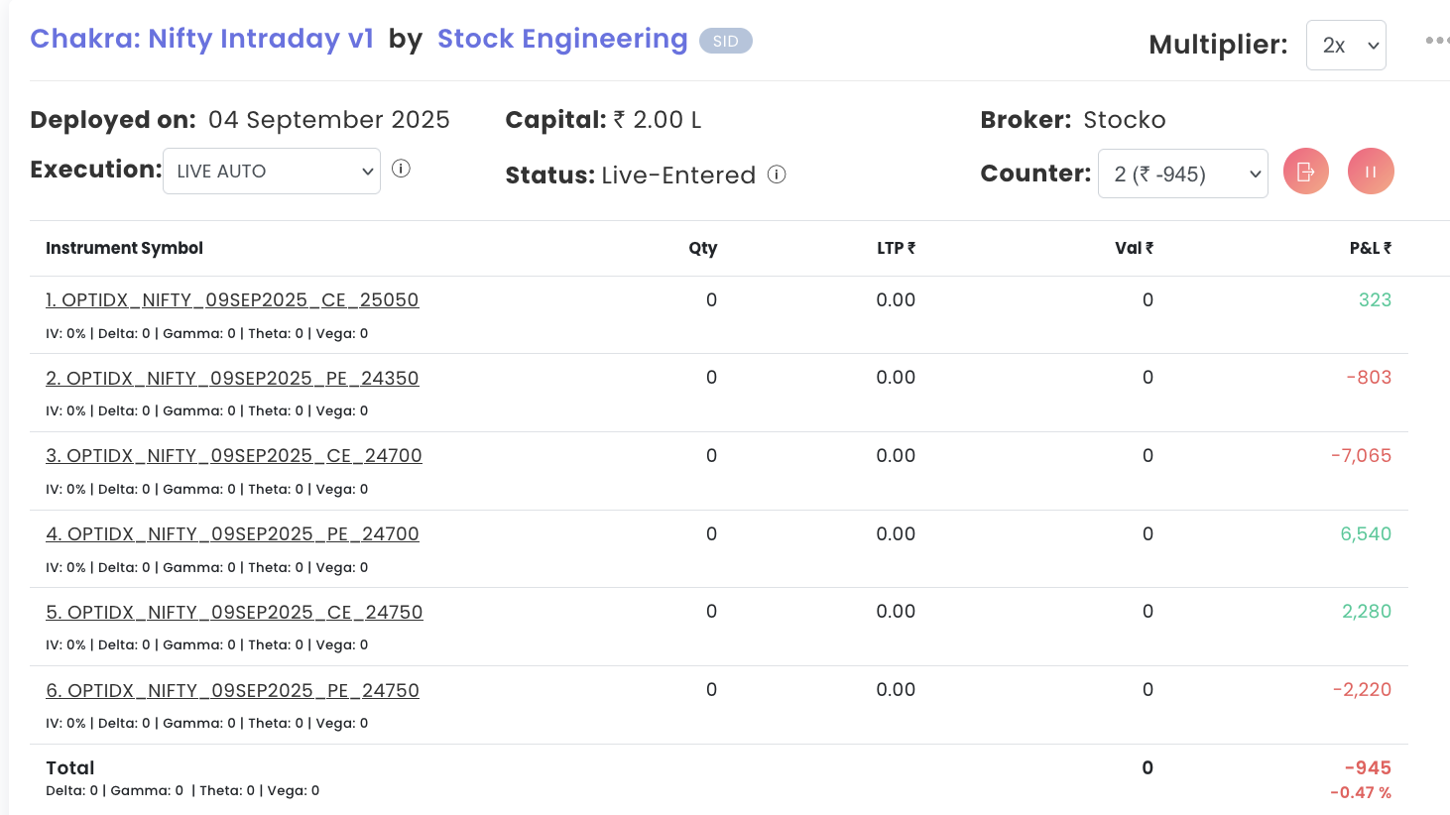The image size is (1450, 815).
Task: Click the info icon next to Live-Entered status
Action: point(777,175)
